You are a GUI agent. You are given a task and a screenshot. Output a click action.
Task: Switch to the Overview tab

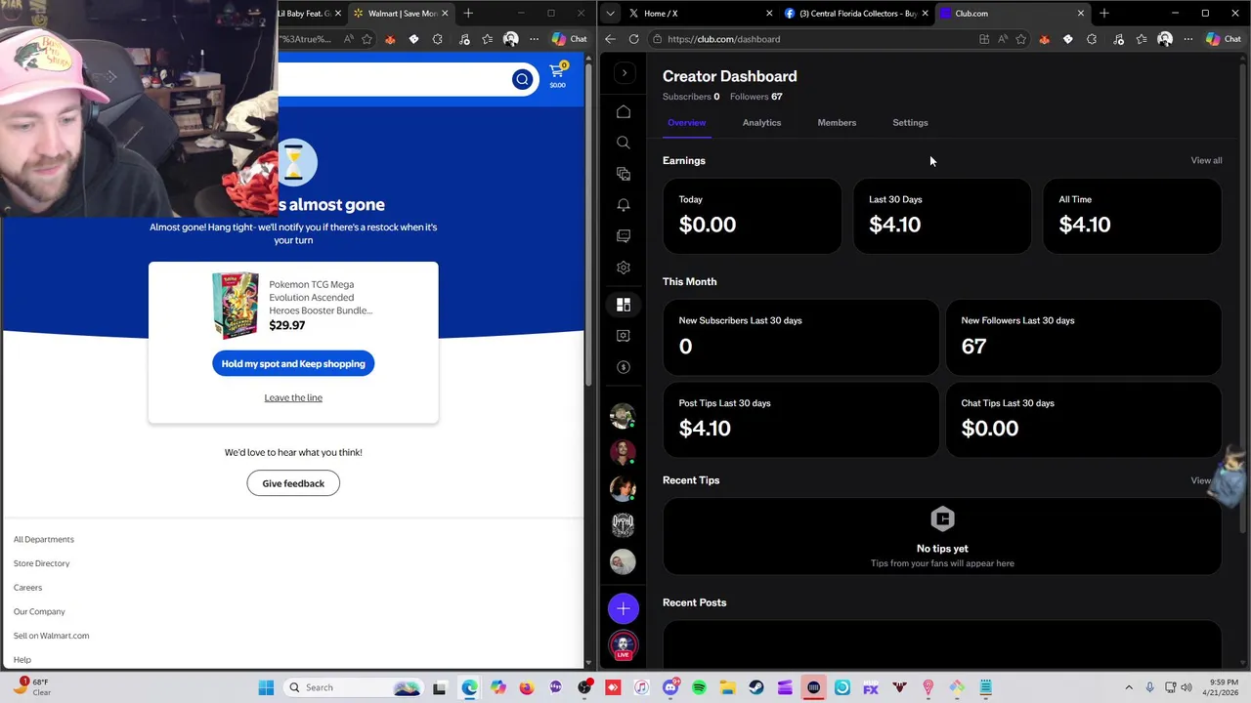tap(686, 123)
